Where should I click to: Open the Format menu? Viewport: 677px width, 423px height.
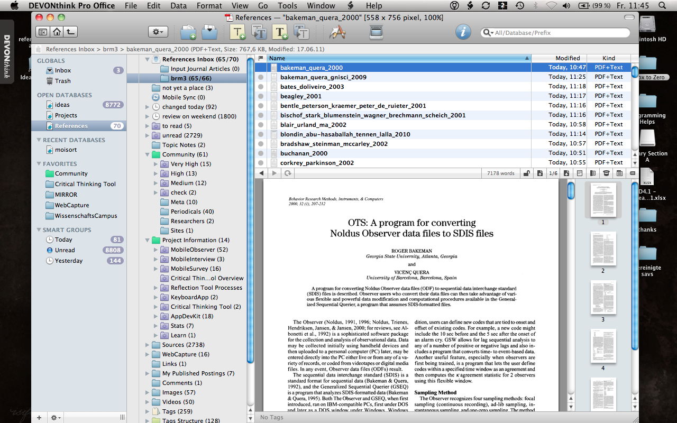[209, 6]
